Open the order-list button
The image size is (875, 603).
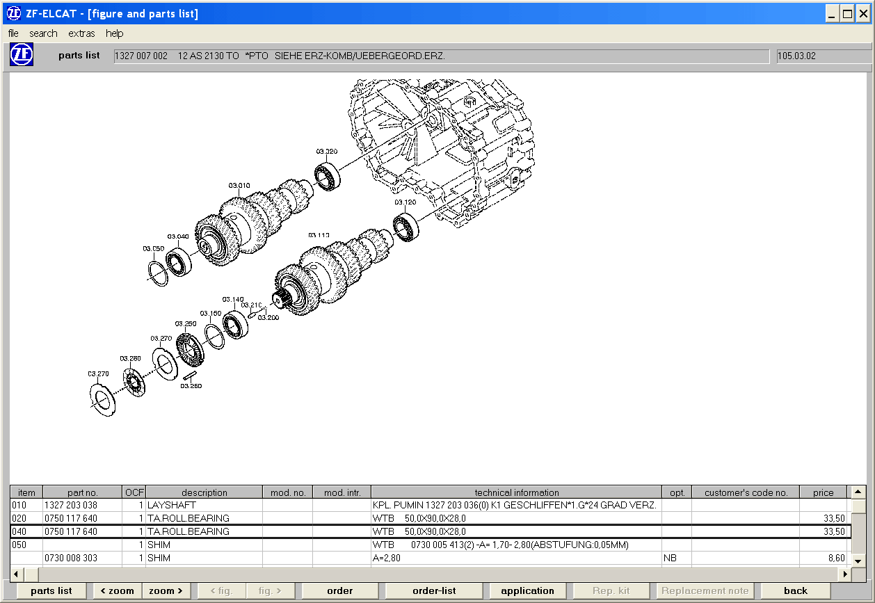tap(434, 591)
